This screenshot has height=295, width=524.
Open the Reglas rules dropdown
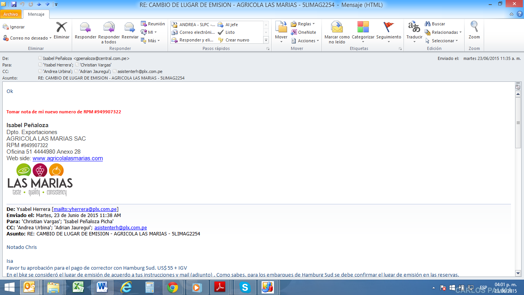point(313,24)
